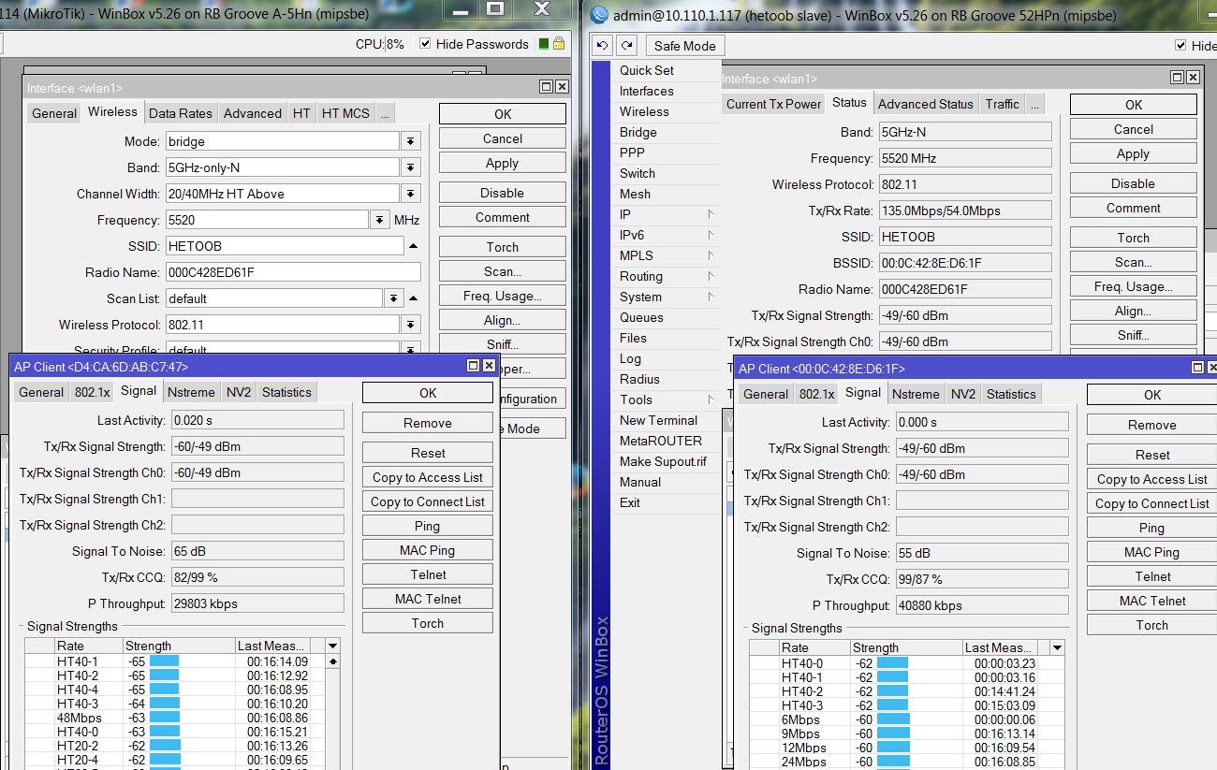Open column dropdown in 00:0C:42:8E:D6:1F Signal Strengths table
Viewport: 1217px width, 770px height.
tap(1057, 647)
